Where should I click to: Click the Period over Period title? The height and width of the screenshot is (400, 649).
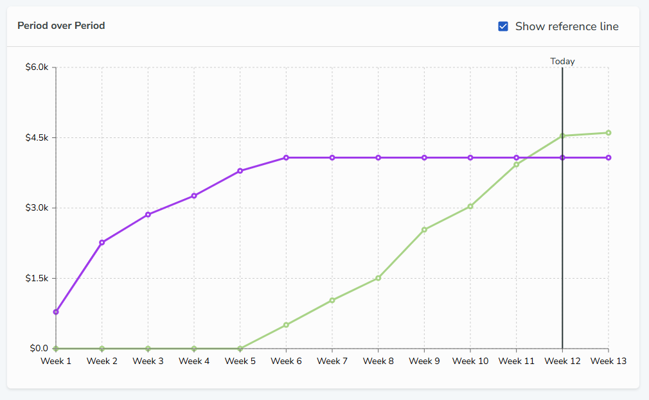61,26
